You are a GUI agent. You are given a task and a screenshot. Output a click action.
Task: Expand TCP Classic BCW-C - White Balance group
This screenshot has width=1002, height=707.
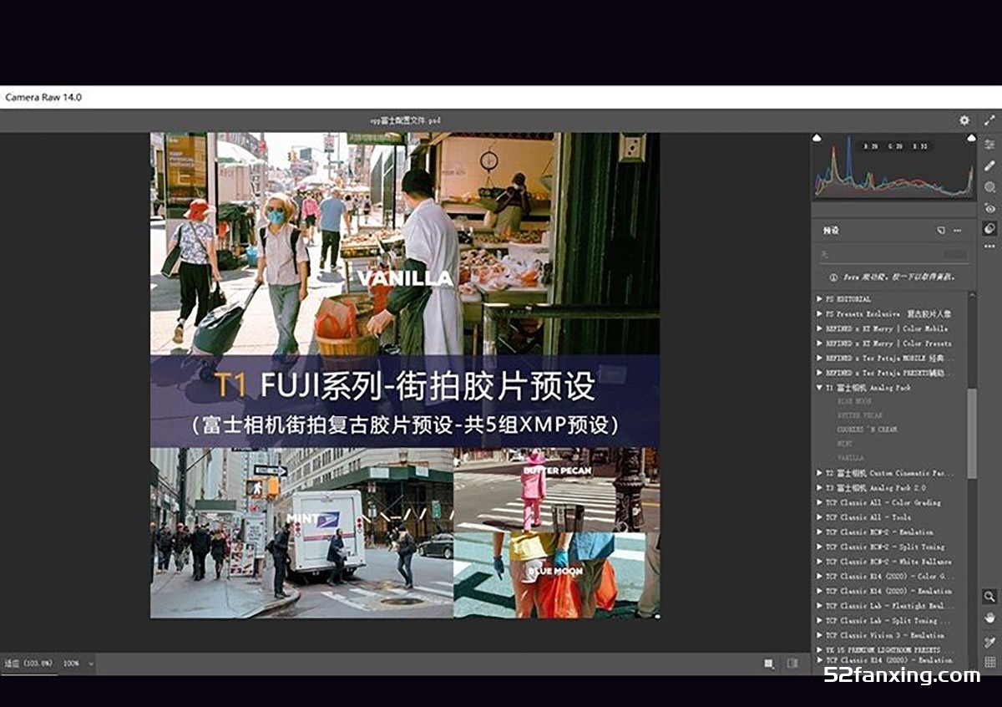[x=819, y=562]
